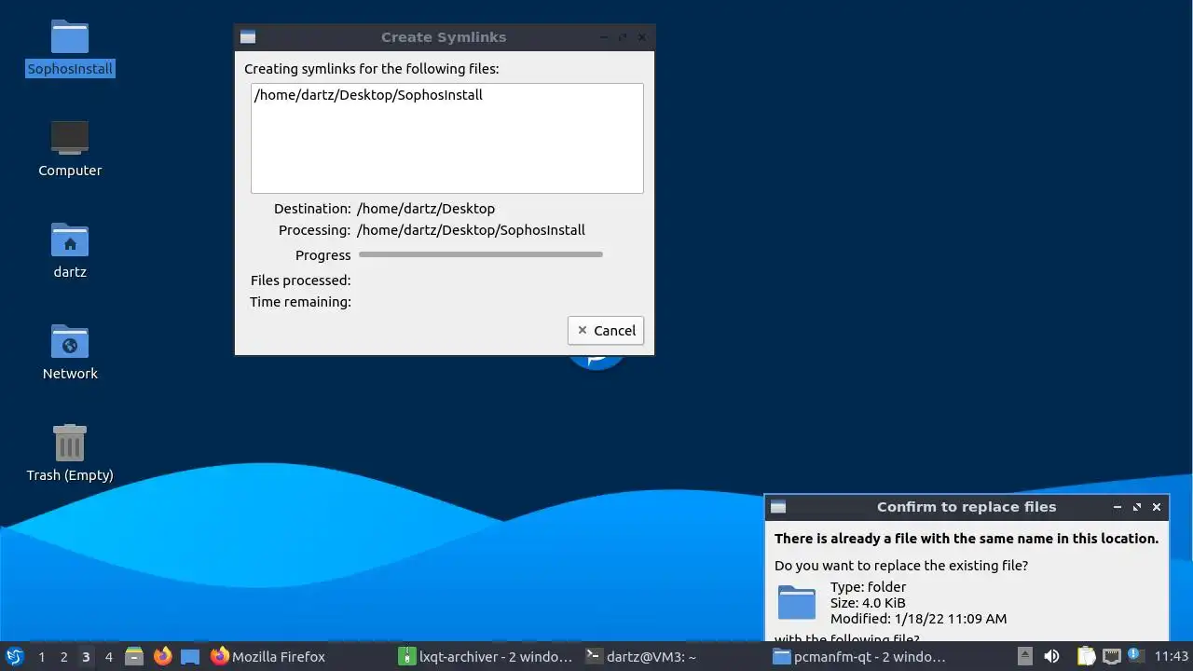Click the Create Symlinks title bar
The height and width of the screenshot is (671, 1193).
click(x=444, y=37)
